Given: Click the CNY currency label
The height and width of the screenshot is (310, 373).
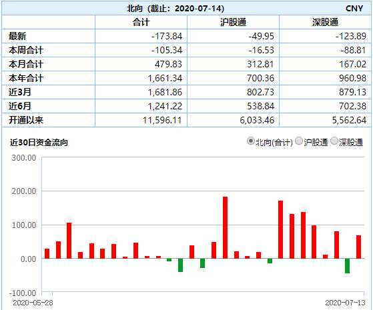Looking at the screenshot, I should (x=354, y=9).
